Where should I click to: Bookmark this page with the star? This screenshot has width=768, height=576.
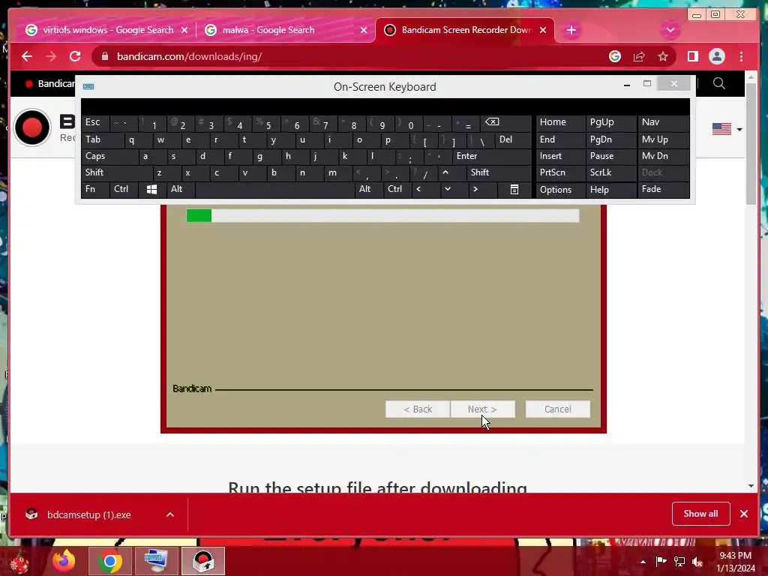(663, 56)
